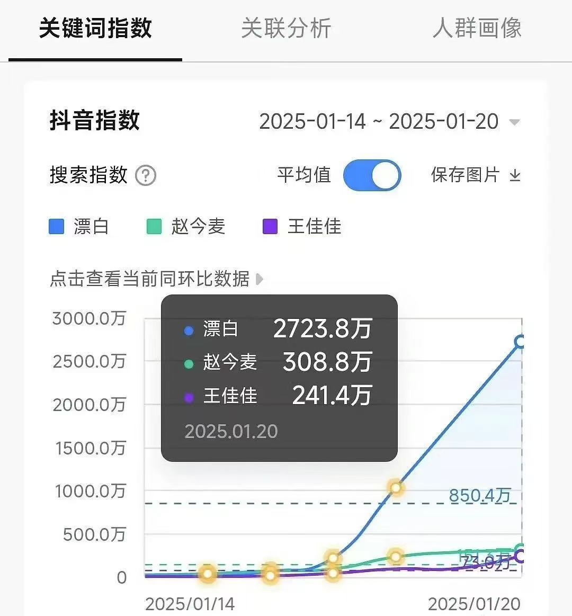This screenshot has height=616, width=572.
Task: Click the 搜索指数 help question mark icon
Action: (146, 176)
